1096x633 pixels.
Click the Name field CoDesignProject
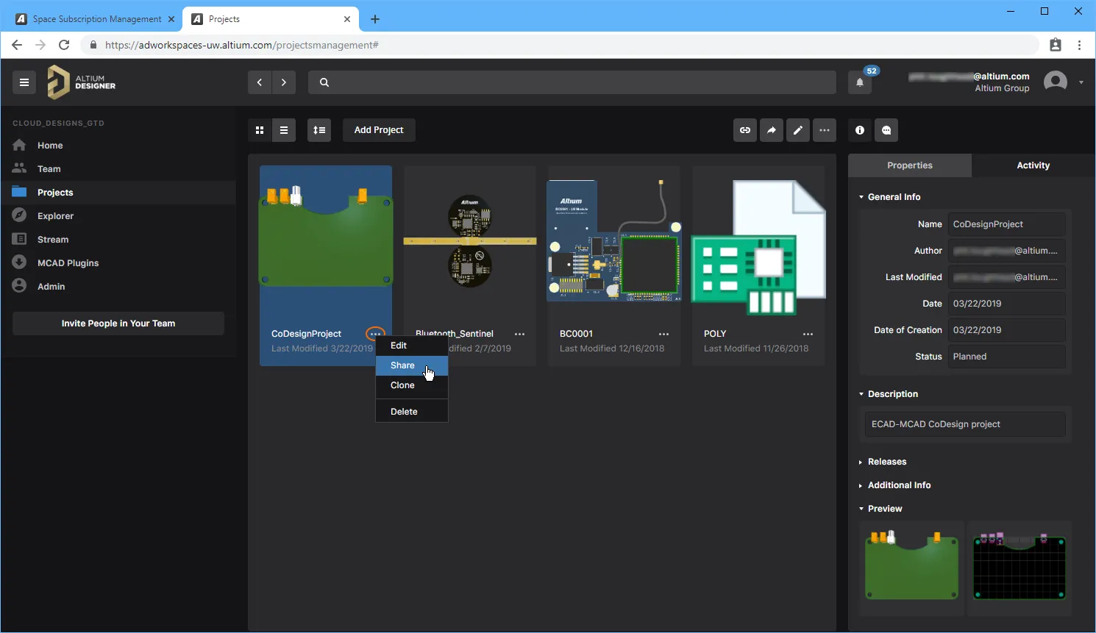(x=1006, y=224)
